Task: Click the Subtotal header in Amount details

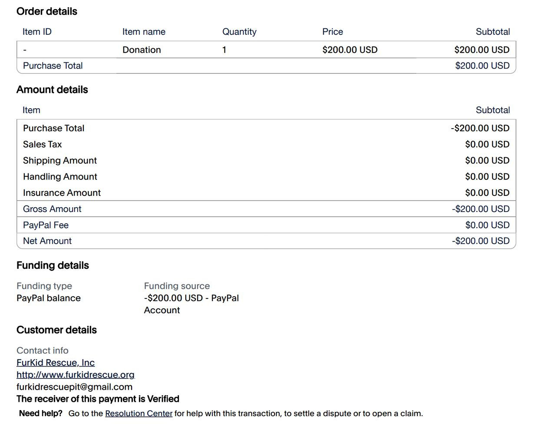Action: pyautogui.click(x=493, y=110)
